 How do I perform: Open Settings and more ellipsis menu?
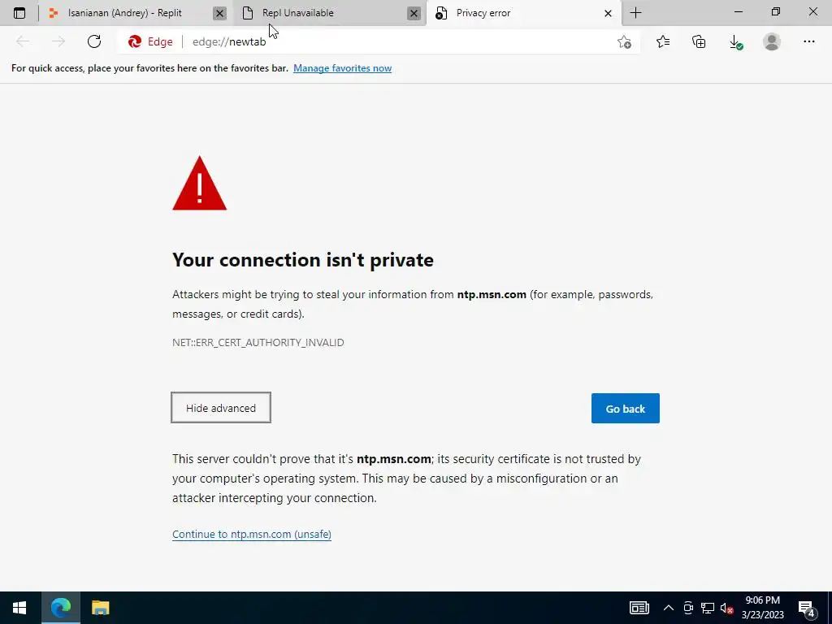tap(808, 41)
